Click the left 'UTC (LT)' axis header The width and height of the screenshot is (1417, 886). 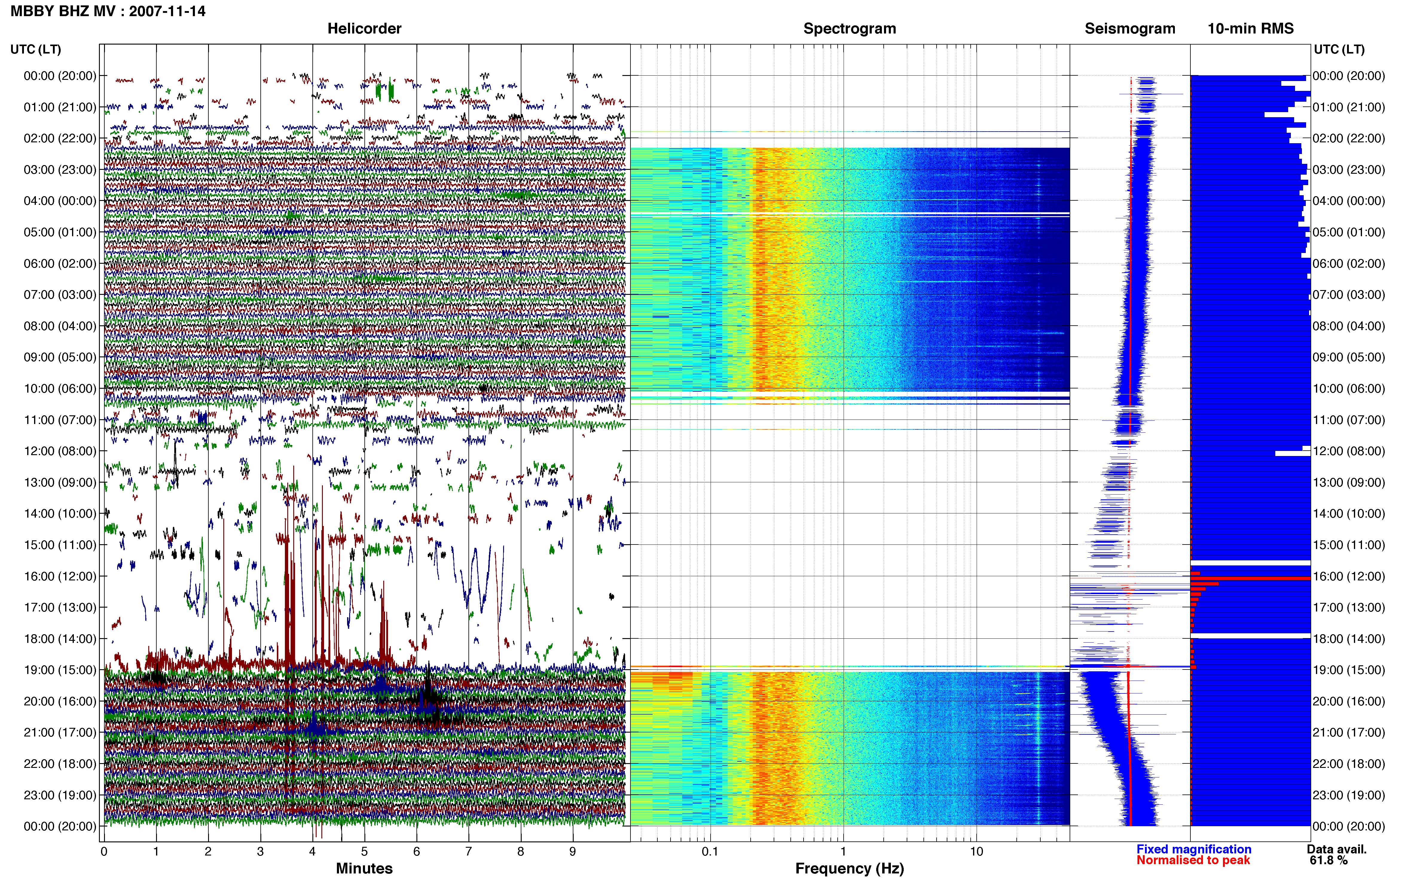click(36, 49)
